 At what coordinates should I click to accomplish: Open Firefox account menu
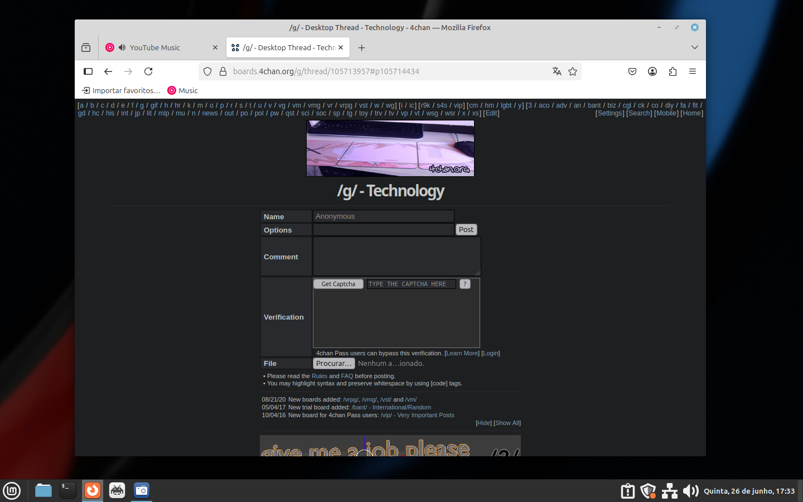tap(652, 71)
